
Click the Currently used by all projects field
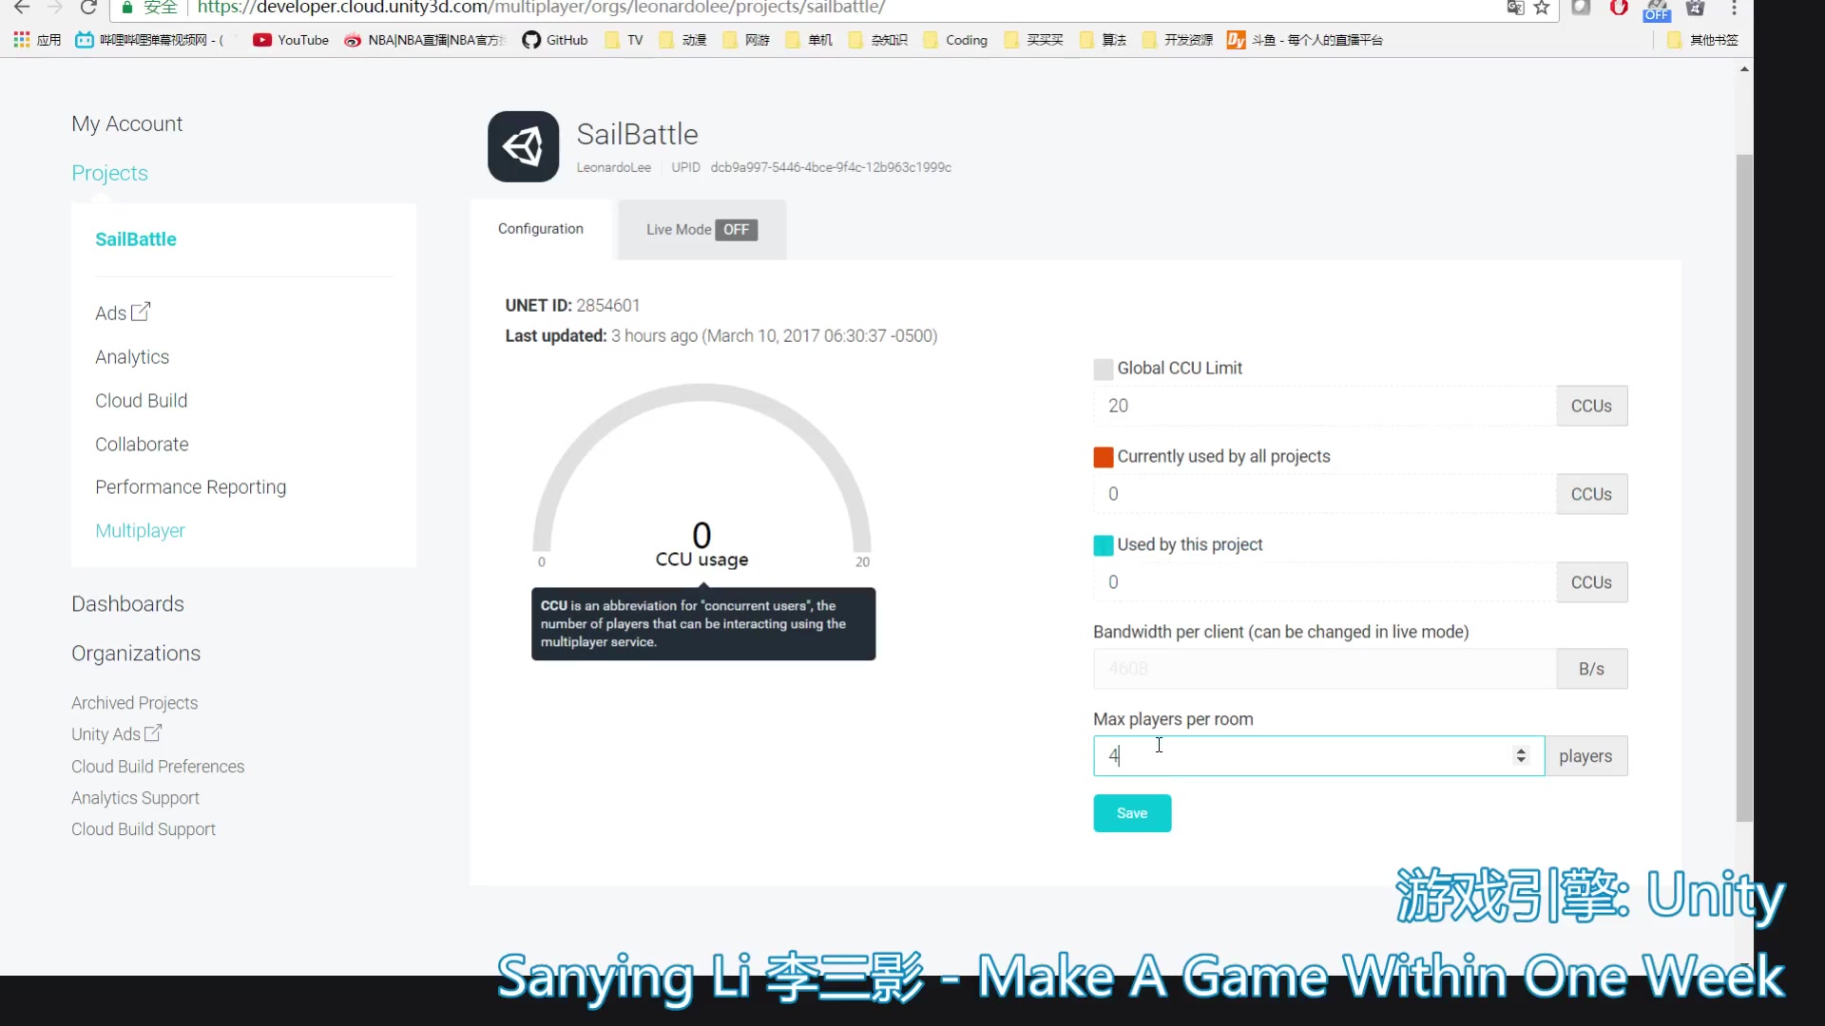[1324, 494]
